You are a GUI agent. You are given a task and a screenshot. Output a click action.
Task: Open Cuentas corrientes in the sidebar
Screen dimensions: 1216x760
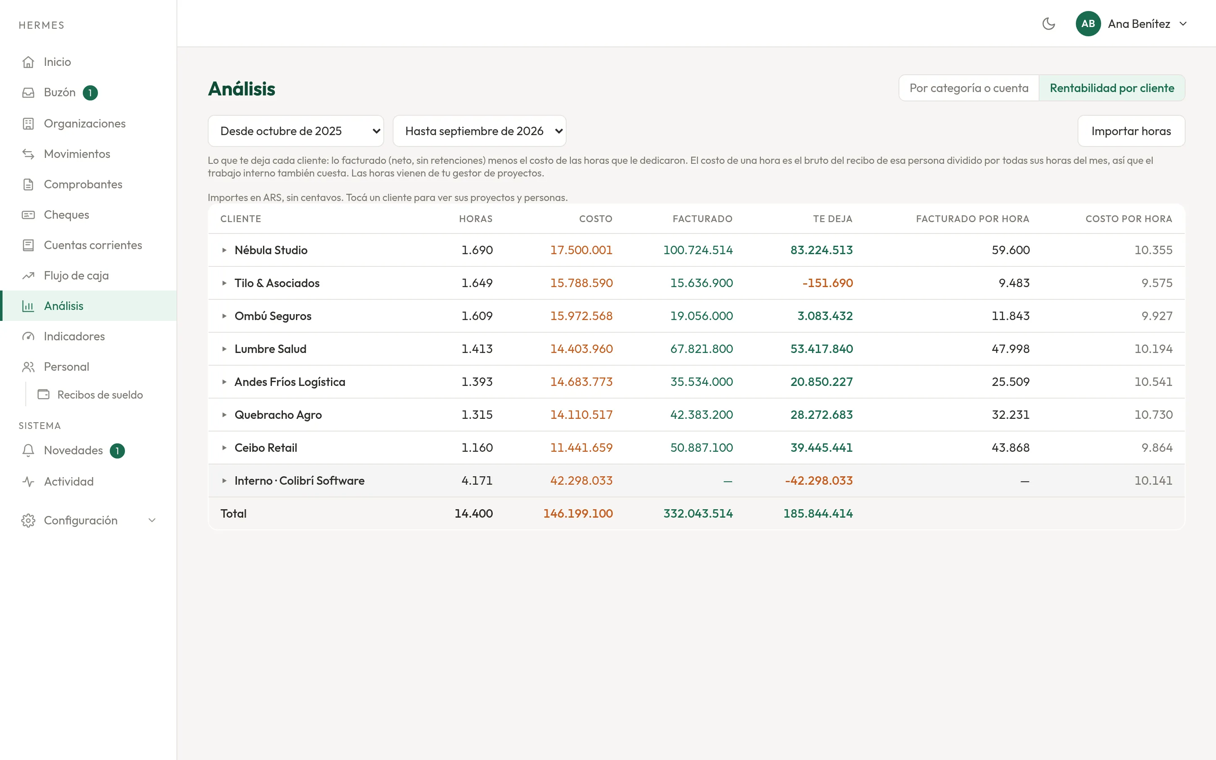pos(88,245)
